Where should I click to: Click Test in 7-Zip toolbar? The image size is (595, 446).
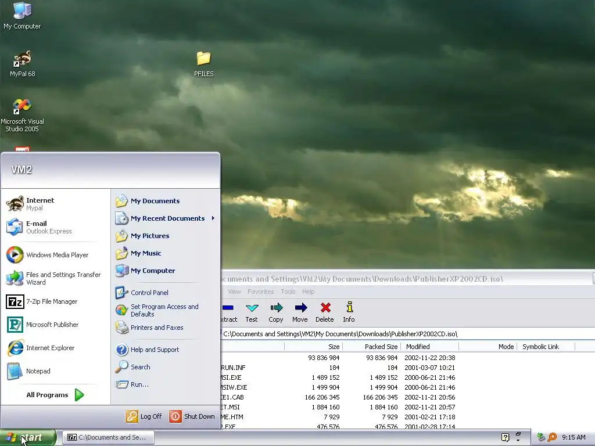252,312
